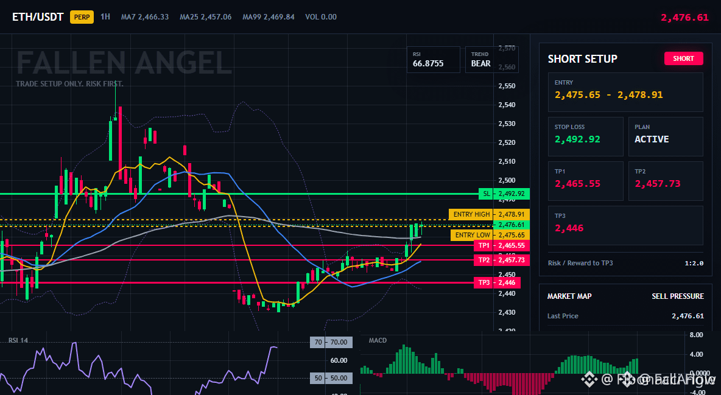721x395 pixels.
Task: Click the PERP contract badge
Action: coord(82,17)
